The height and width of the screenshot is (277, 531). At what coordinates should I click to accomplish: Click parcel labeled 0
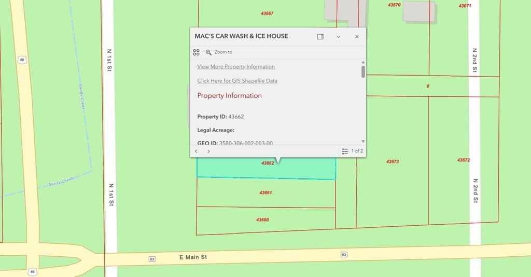click(428, 86)
